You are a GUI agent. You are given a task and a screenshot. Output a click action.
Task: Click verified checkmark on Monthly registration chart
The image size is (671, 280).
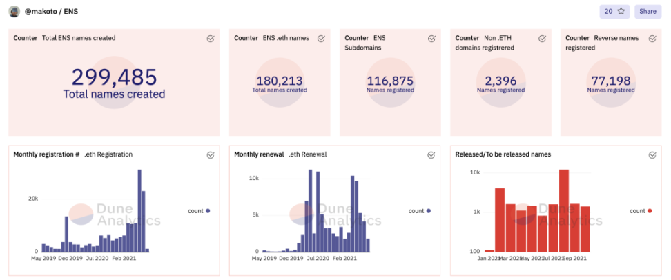211,155
